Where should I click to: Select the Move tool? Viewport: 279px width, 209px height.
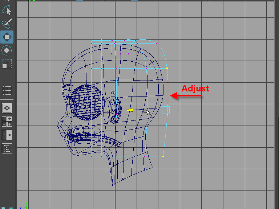tap(7, 37)
